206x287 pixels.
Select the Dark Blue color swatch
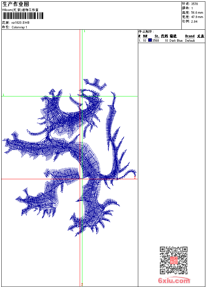click(x=150, y=40)
